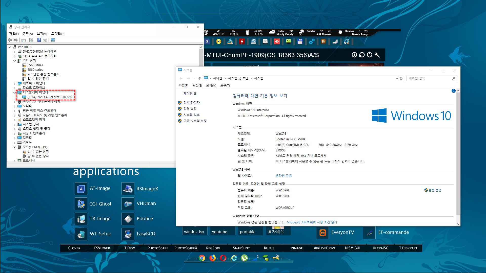The image size is (486, 273).
Task: Open the USB drive lock icon
Action: pos(335,41)
